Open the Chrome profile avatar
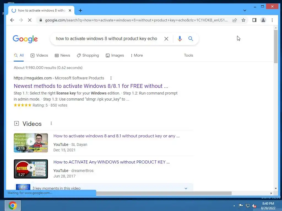Screen dimensions: 282x211 [x=263, y=20]
